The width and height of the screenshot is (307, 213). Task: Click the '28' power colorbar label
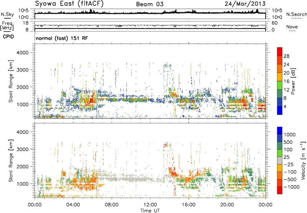click(x=286, y=56)
